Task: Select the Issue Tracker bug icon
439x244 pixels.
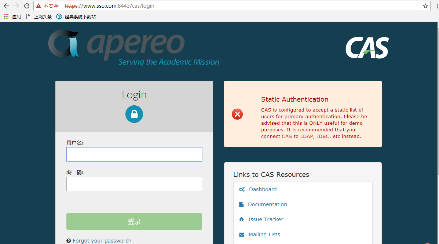Action: coord(241,219)
